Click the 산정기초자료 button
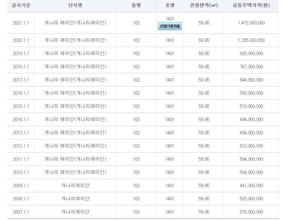The width and height of the screenshot is (284, 220). click(x=170, y=26)
